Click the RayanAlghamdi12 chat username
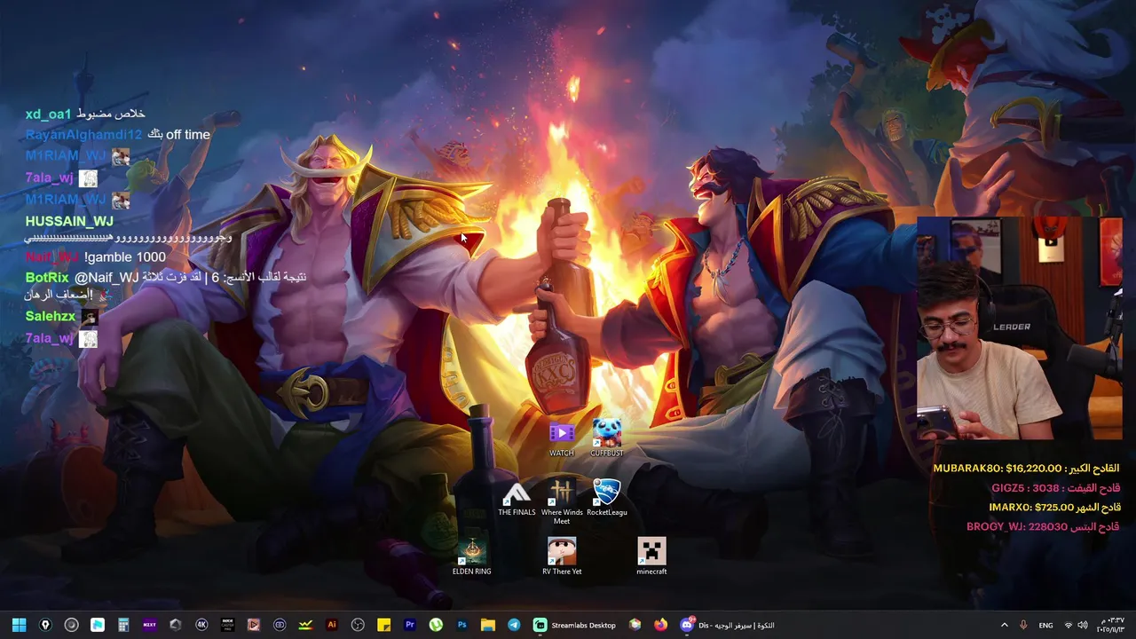 (x=83, y=135)
